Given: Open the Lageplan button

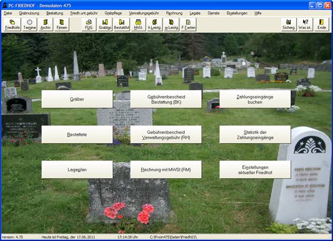Looking at the screenshot, I should [x=77, y=169].
